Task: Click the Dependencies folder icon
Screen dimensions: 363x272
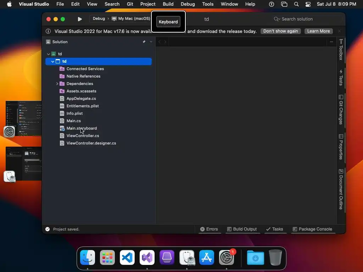Action: coord(62,84)
